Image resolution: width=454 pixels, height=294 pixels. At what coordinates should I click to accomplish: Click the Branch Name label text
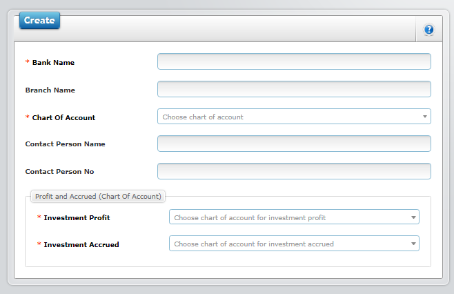[x=50, y=90]
